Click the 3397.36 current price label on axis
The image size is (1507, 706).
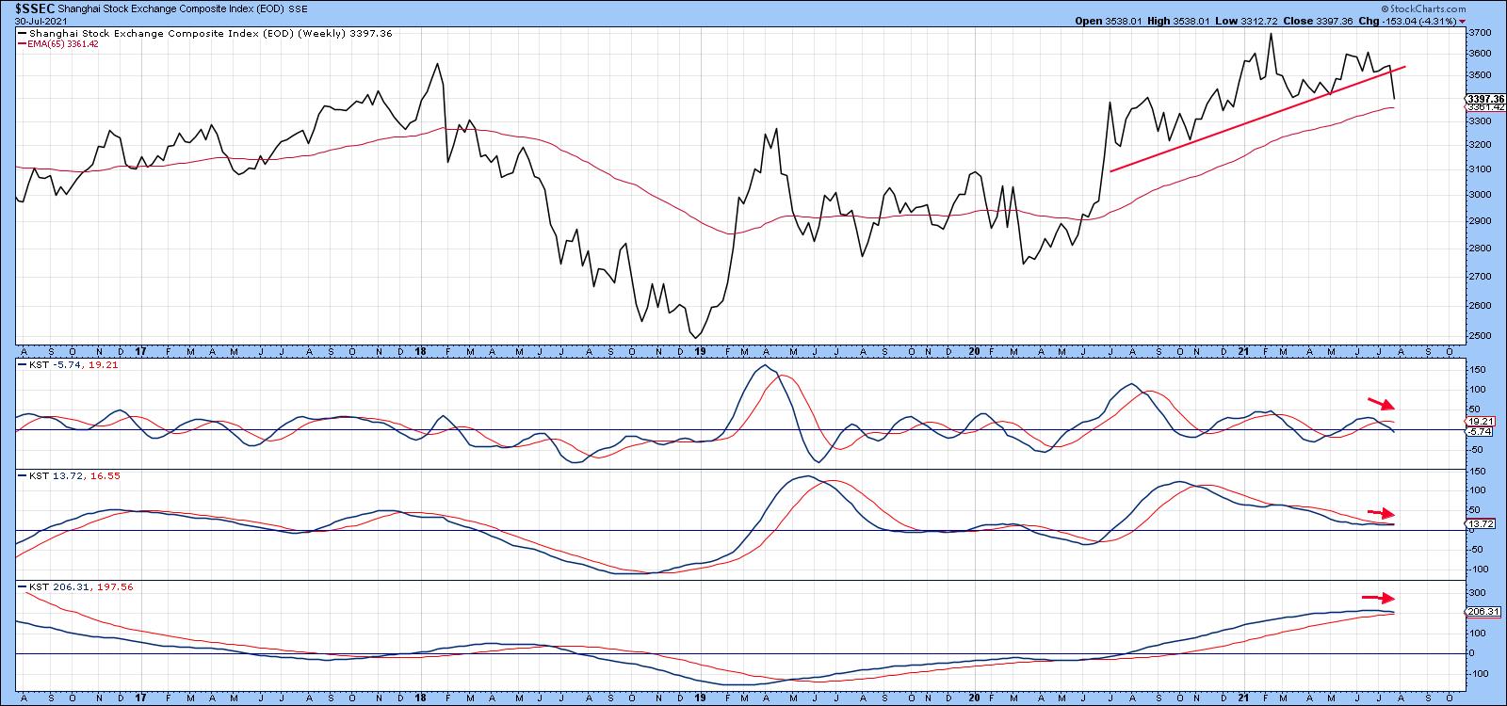(1484, 98)
